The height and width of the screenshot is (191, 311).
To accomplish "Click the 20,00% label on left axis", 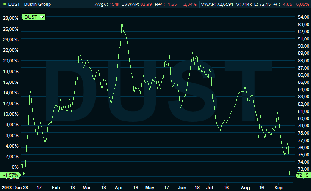I will pos(11,61).
